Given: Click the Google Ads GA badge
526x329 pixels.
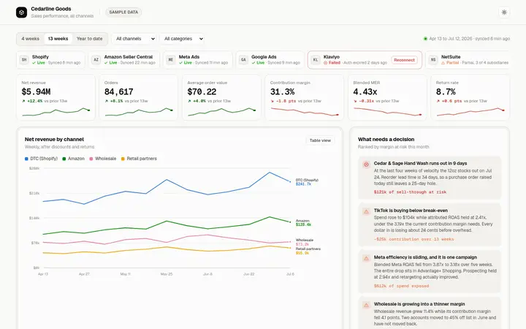Looking at the screenshot, I should (x=243, y=60).
